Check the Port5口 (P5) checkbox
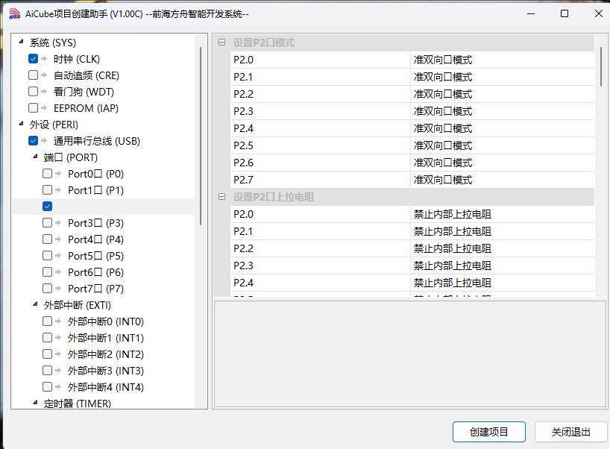The height and width of the screenshot is (449, 610). [48, 255]
